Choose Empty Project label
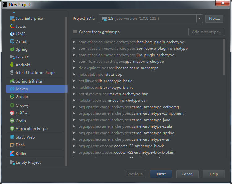 click(28, 162)
